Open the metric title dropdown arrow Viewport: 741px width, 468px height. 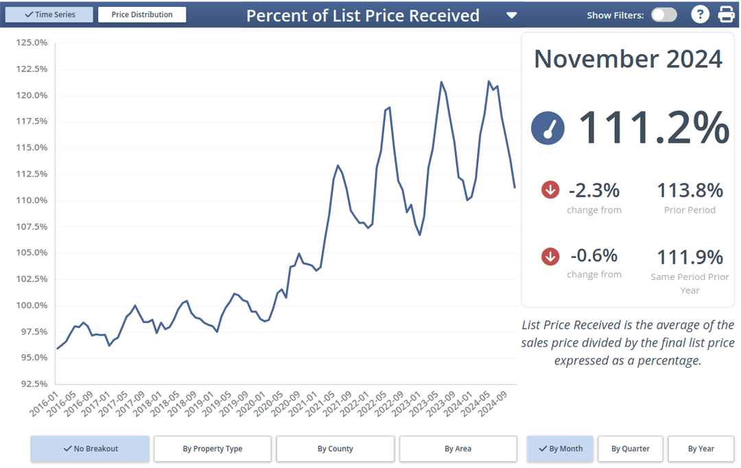(x=511, y=15)
